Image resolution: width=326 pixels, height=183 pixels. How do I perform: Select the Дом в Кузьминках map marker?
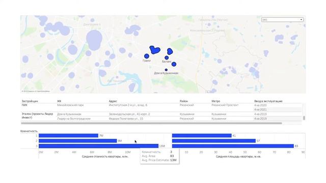pos(166,70)
